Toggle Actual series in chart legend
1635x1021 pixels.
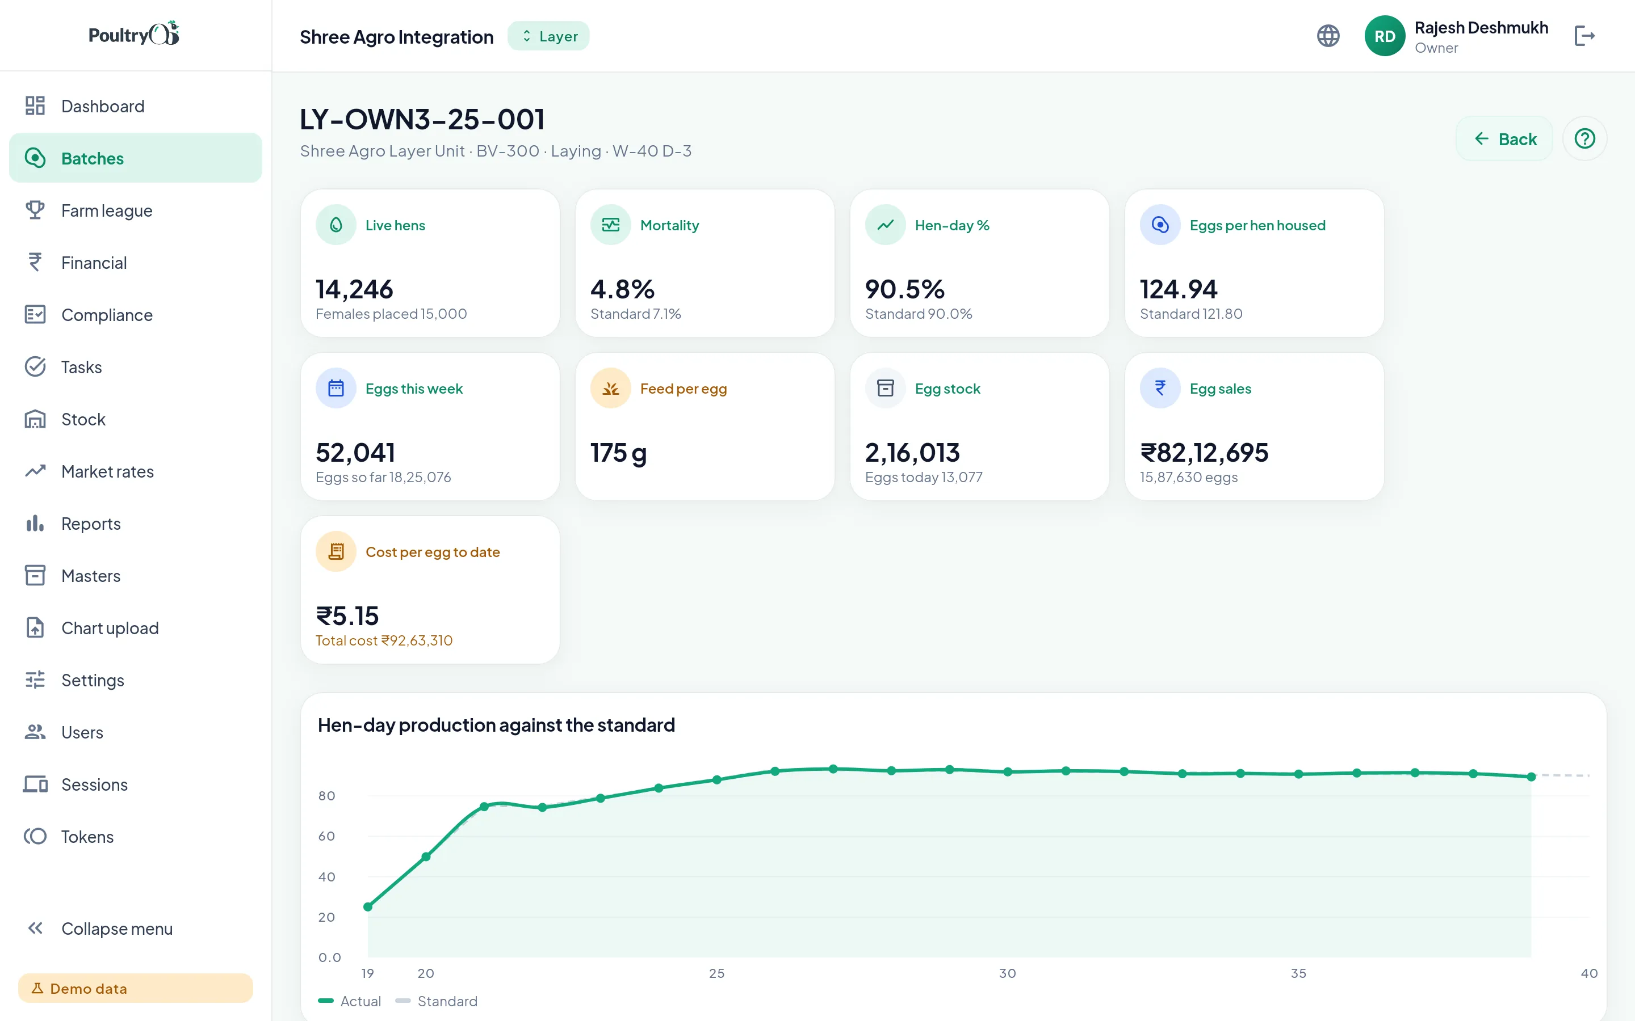[x=349, y=1001]
